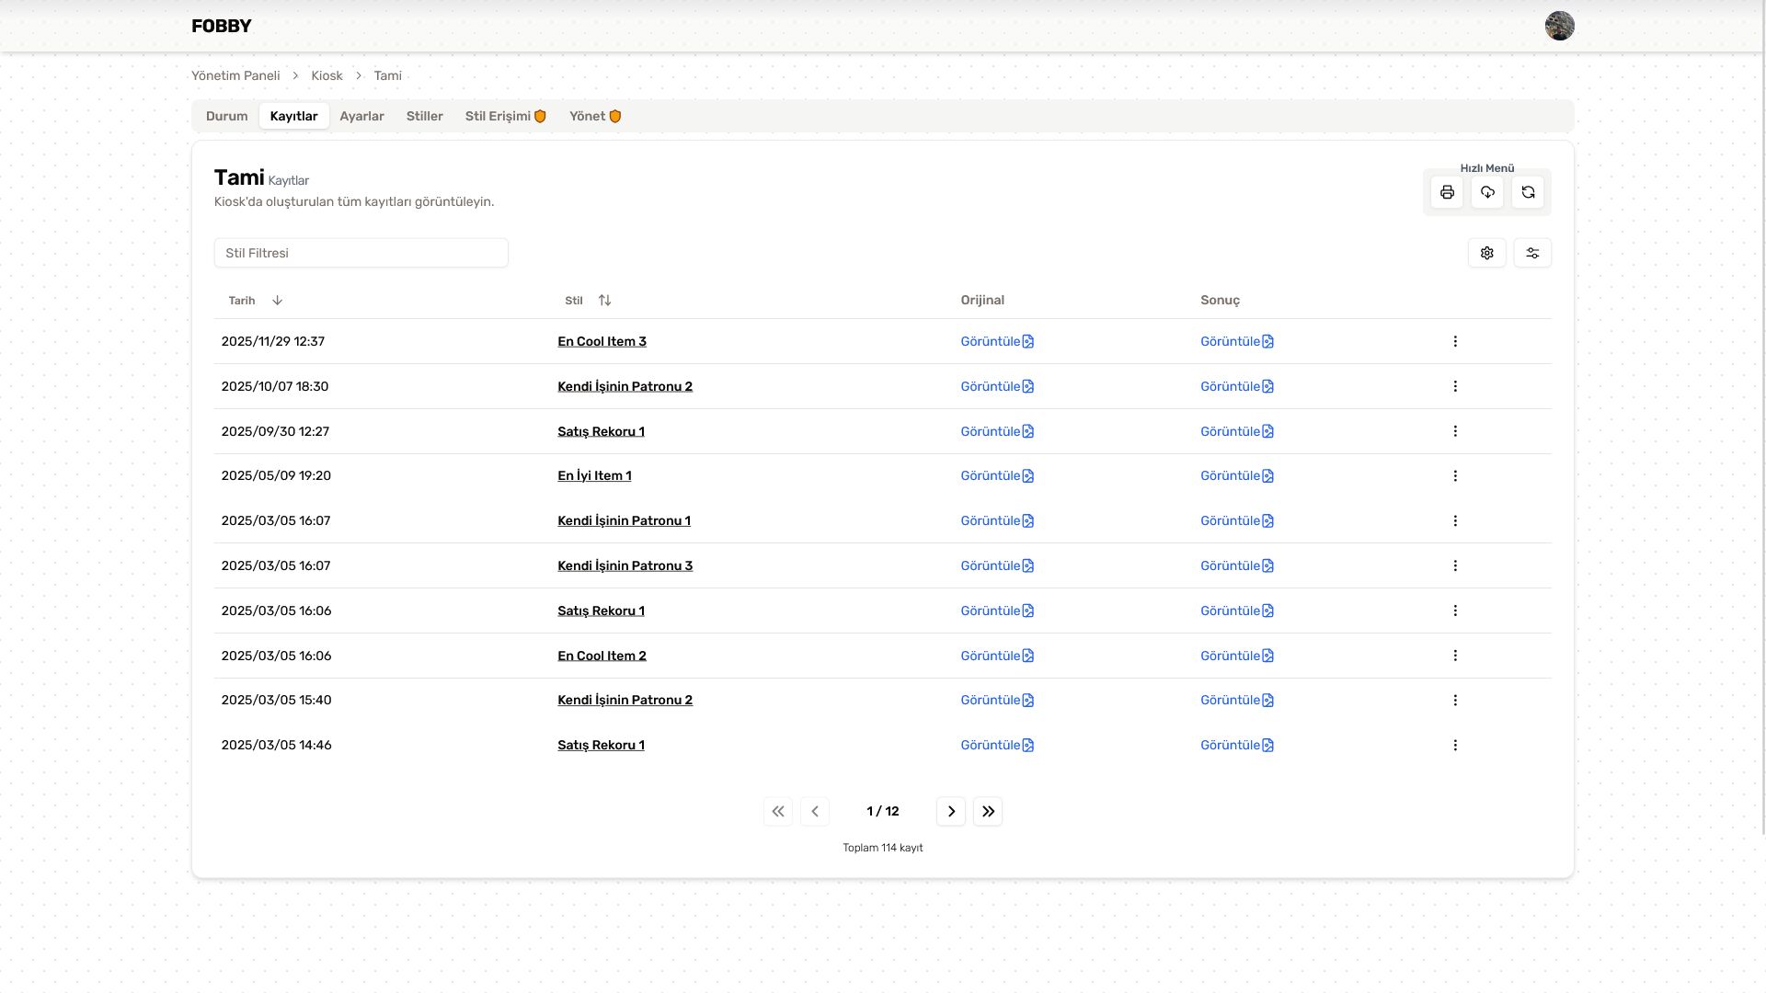This screenshot has width=1766, height=993.
Task: Sort by Tarih column arrow
Action: point(277,301)
